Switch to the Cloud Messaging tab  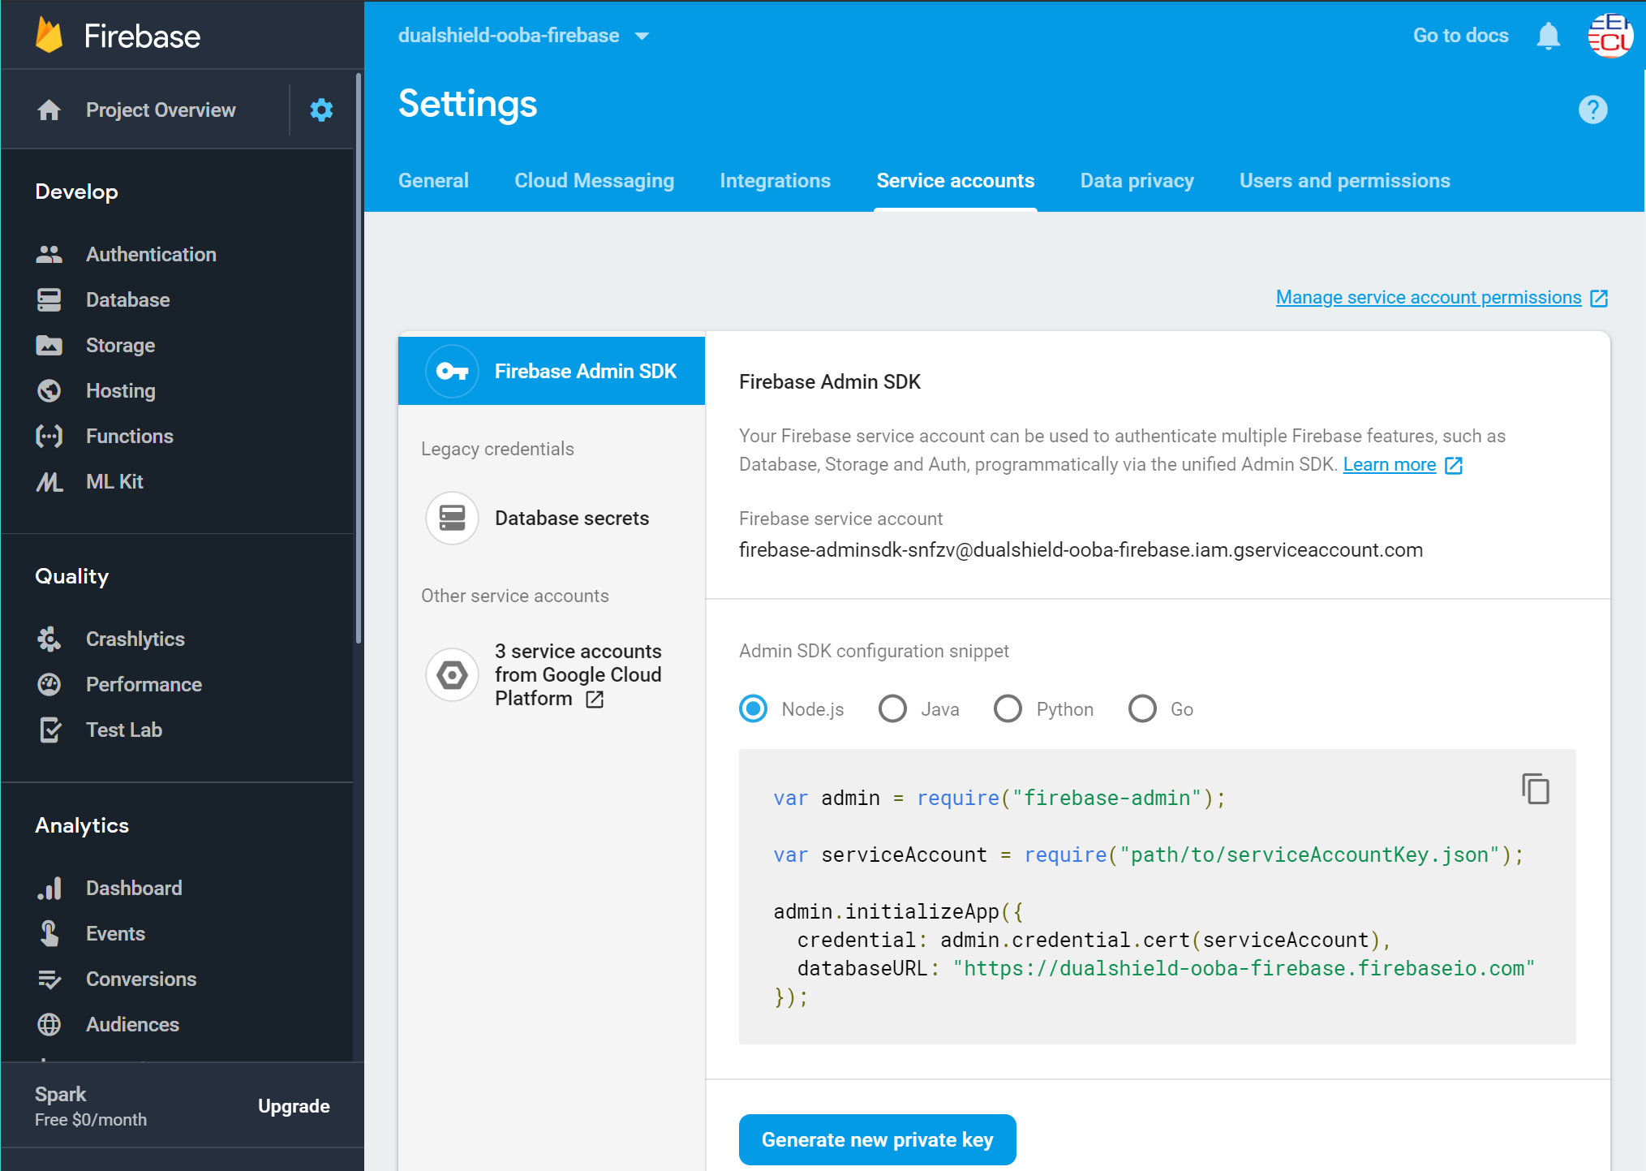pyautogui.click(x=594, y=180)
